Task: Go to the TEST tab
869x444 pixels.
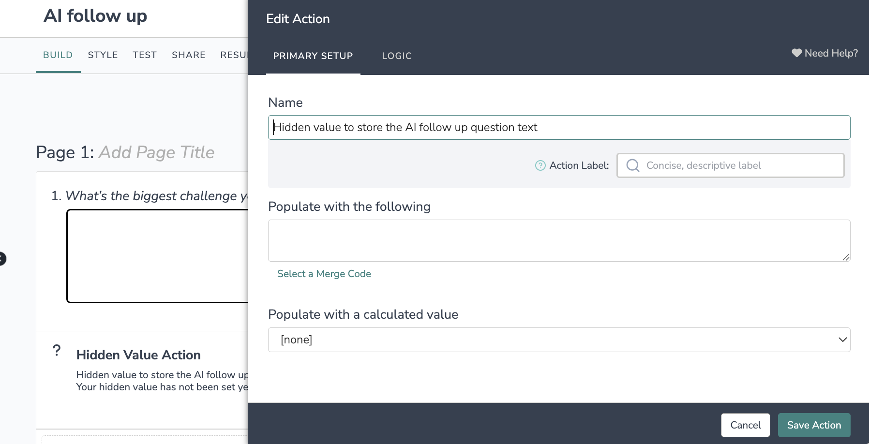Action: click(x=145, y=55)
